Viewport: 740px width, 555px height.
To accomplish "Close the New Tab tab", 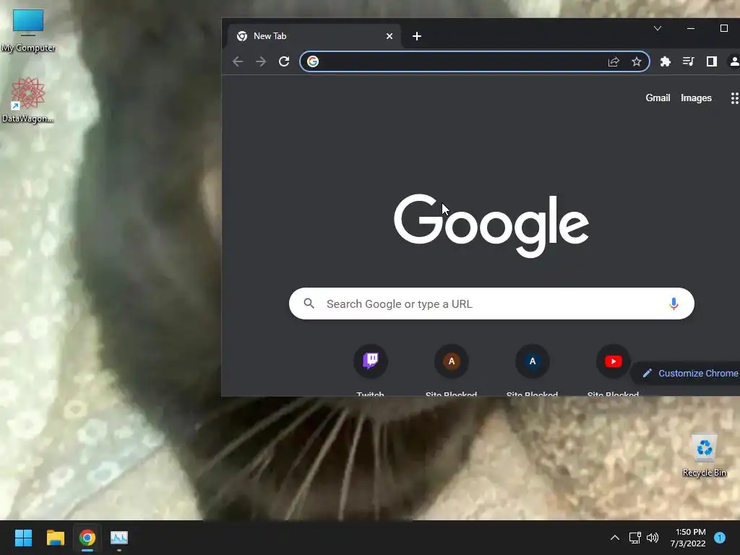I will coord(390,36).
